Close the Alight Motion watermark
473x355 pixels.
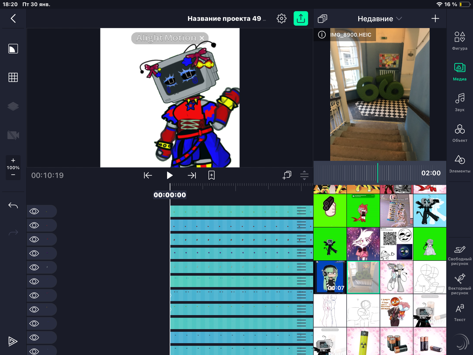pyautogui.click(x=202, y=38)
